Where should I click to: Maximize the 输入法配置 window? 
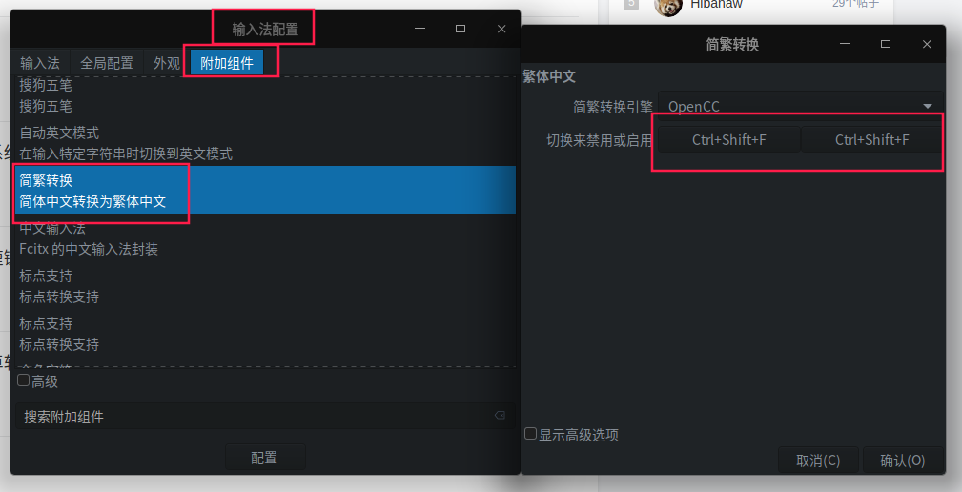(461, 29)
